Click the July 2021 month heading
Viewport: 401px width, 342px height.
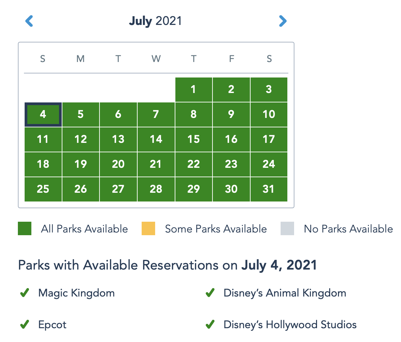pos(155,21)
